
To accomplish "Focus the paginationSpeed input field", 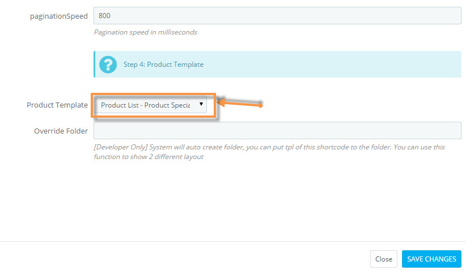I will click(277, 15).
